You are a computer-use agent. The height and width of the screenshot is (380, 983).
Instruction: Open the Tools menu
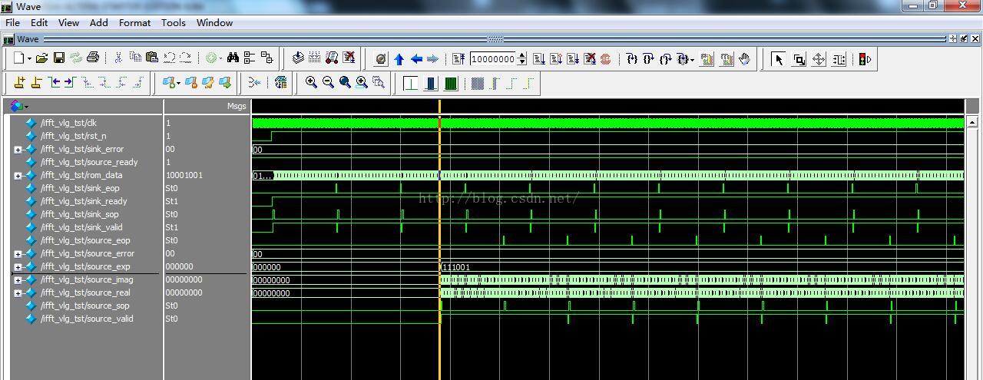coord(174,22)
